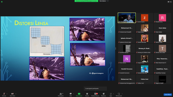This screenshot has width=173, height=97.
Task: Click the divider handle between slide and gallery
Action: coord(116,48)
